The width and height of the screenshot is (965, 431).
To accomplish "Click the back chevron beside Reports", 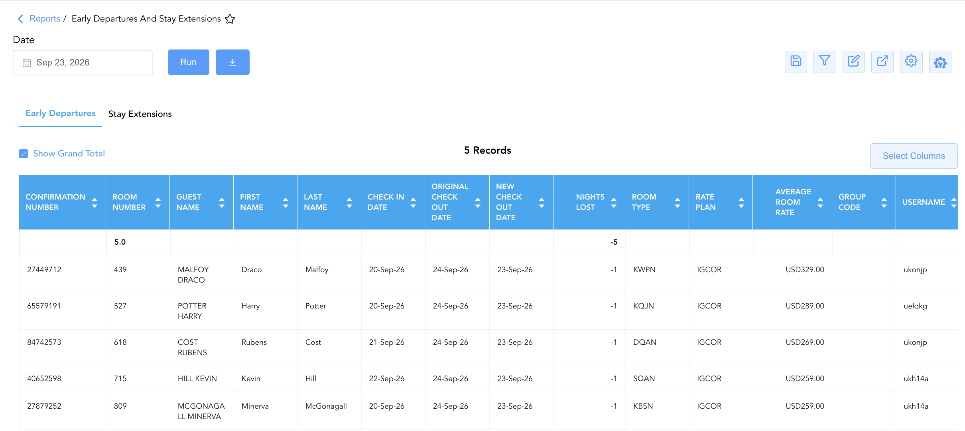I will click(21, 19).
